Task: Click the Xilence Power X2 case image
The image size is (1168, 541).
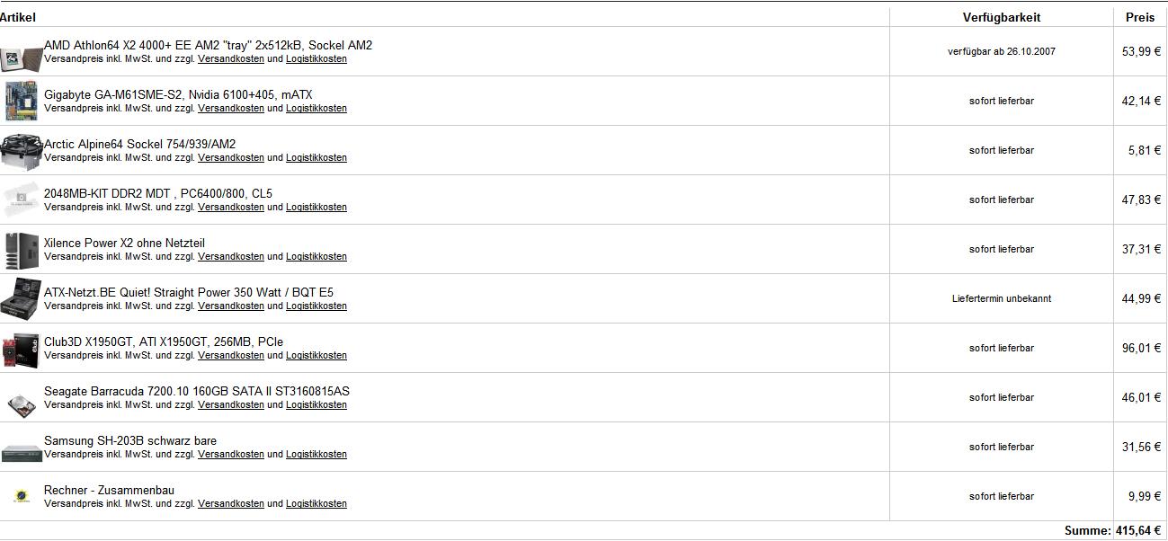Action: [22, 250]
